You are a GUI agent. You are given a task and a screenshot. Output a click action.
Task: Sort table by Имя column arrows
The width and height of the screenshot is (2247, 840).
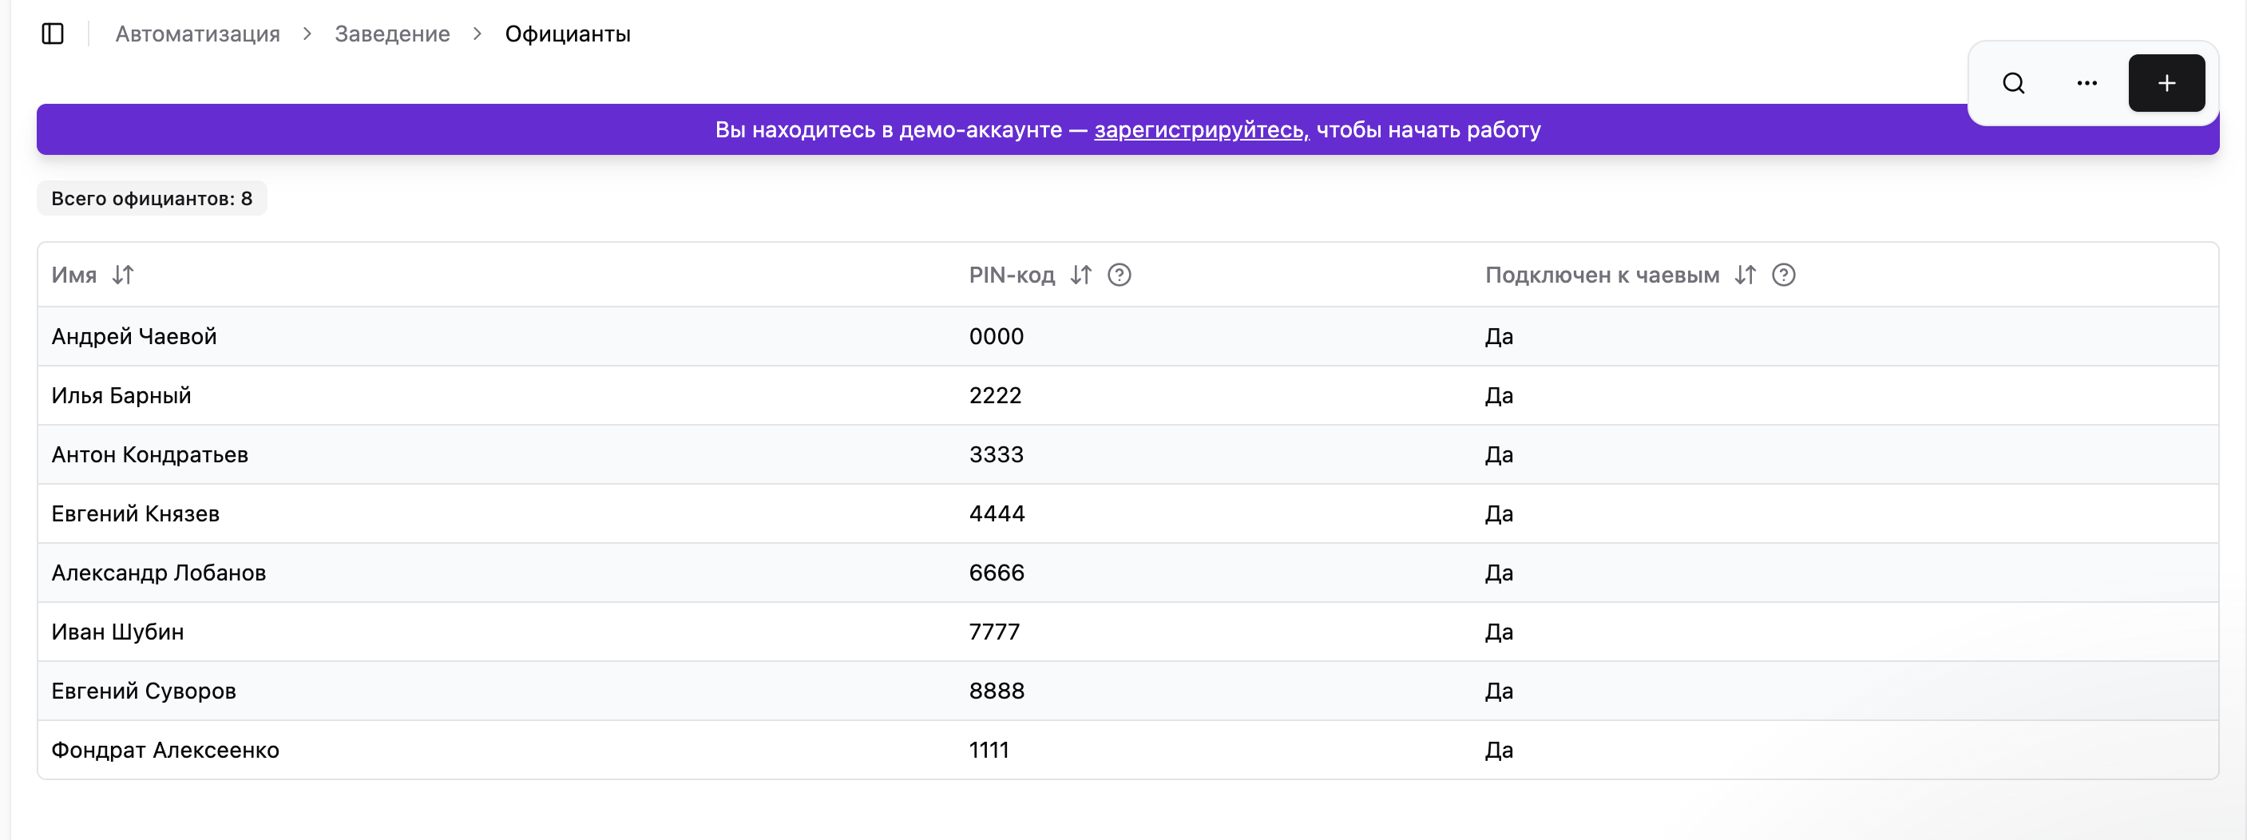(123, 275)
